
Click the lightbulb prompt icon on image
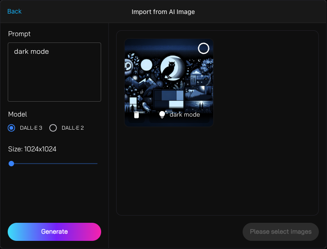click(162, 115)
